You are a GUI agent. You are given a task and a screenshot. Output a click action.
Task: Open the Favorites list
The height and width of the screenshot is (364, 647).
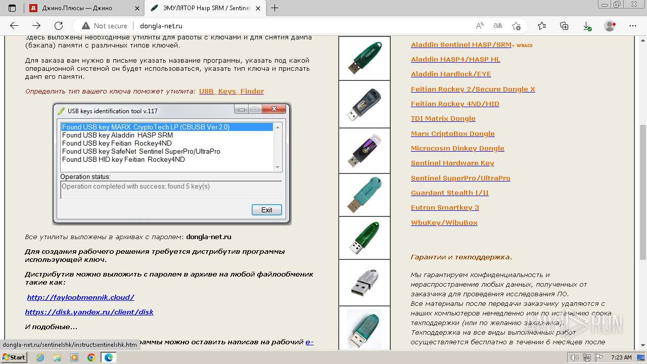[542, 26]
